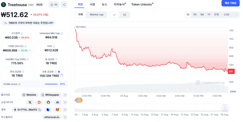Open the Website link
243x122 pixels.
pyautogui.click(x=29, y=95)
